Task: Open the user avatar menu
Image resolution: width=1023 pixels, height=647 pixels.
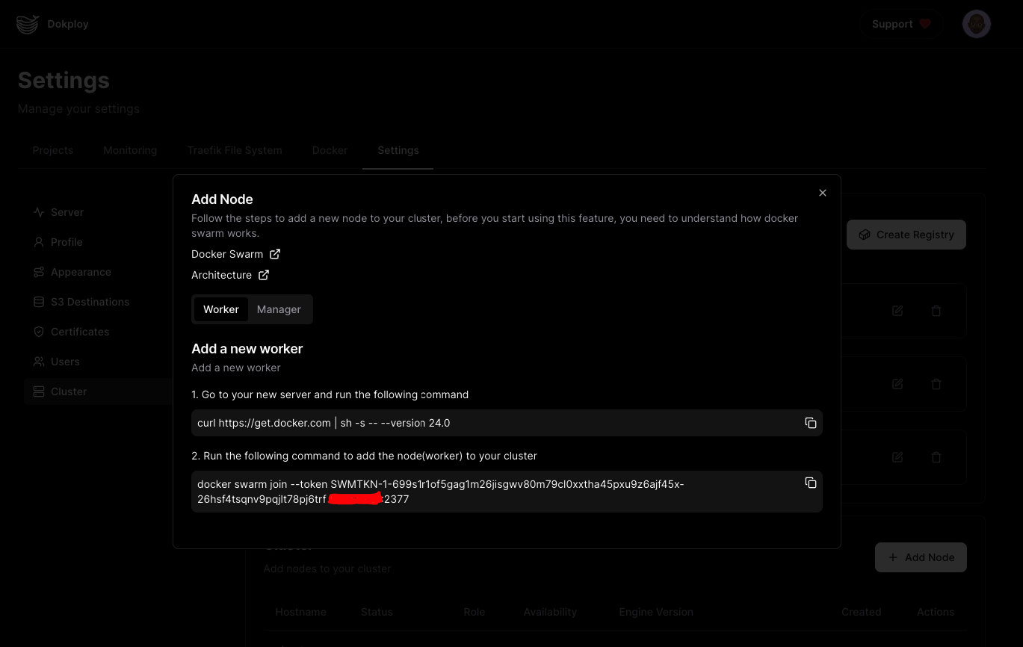Action: (976, 24)
